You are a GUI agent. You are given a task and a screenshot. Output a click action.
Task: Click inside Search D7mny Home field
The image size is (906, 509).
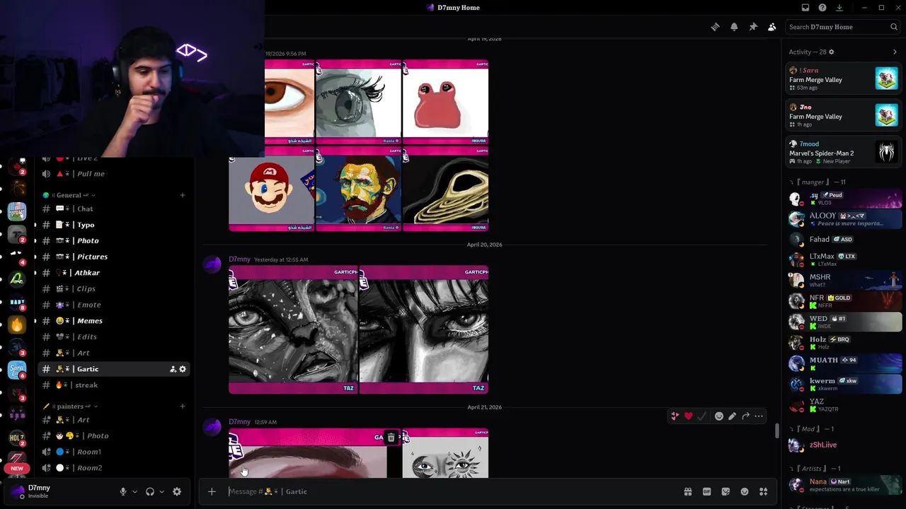(842, 27)
